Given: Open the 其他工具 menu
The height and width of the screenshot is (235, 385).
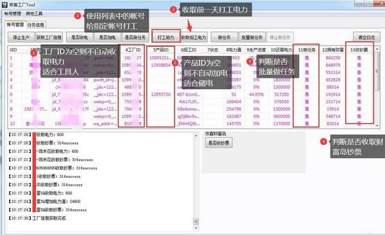Looking at the screenshot, I should coord(34,13).
